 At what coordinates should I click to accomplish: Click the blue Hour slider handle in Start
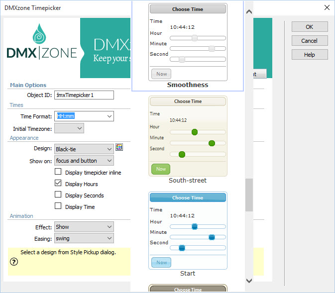pos(195,226)
